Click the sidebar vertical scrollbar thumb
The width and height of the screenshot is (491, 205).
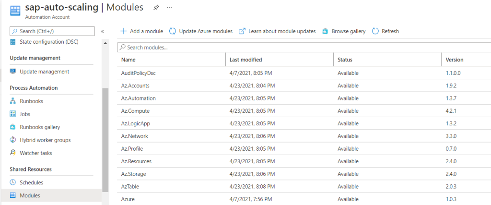pos(105,140)
